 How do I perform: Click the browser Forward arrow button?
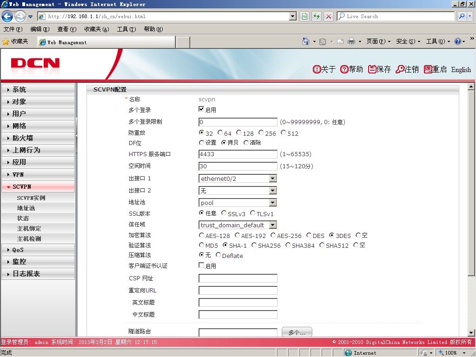pyautogui.click(x=20, y=16)
